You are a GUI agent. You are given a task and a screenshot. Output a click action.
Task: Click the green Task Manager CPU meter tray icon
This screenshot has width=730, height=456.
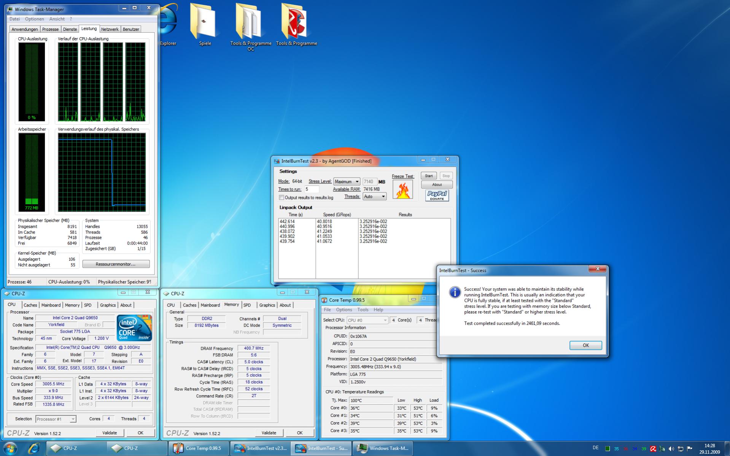(x=608, y=449)
